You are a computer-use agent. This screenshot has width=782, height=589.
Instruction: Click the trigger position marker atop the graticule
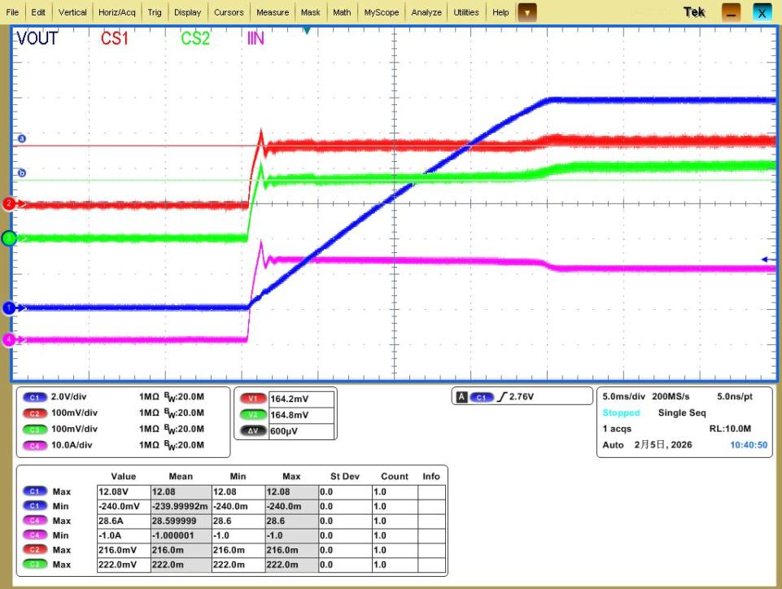point(307,31)
